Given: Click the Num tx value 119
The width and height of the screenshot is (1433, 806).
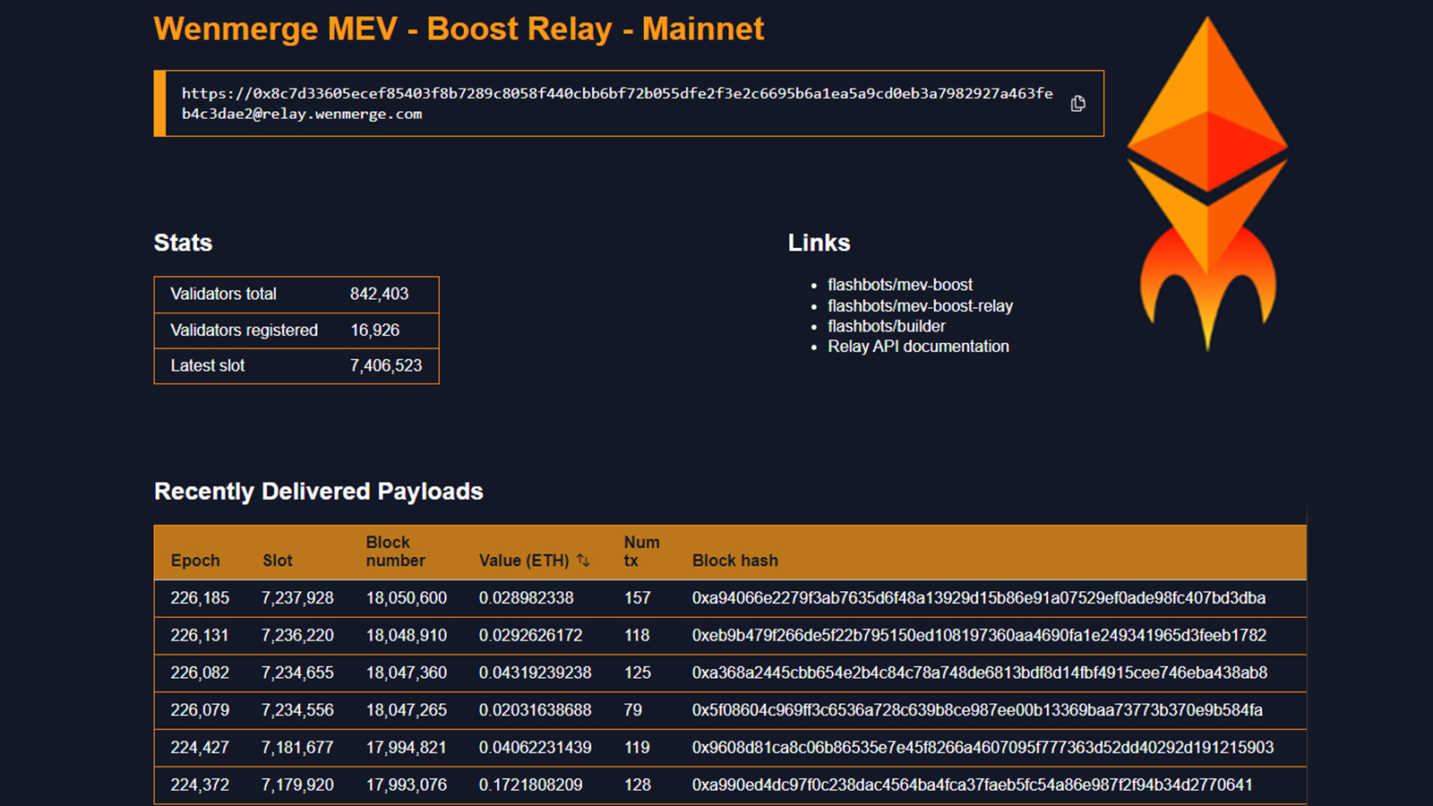Looking at the screenshot, I should (637, 748).
